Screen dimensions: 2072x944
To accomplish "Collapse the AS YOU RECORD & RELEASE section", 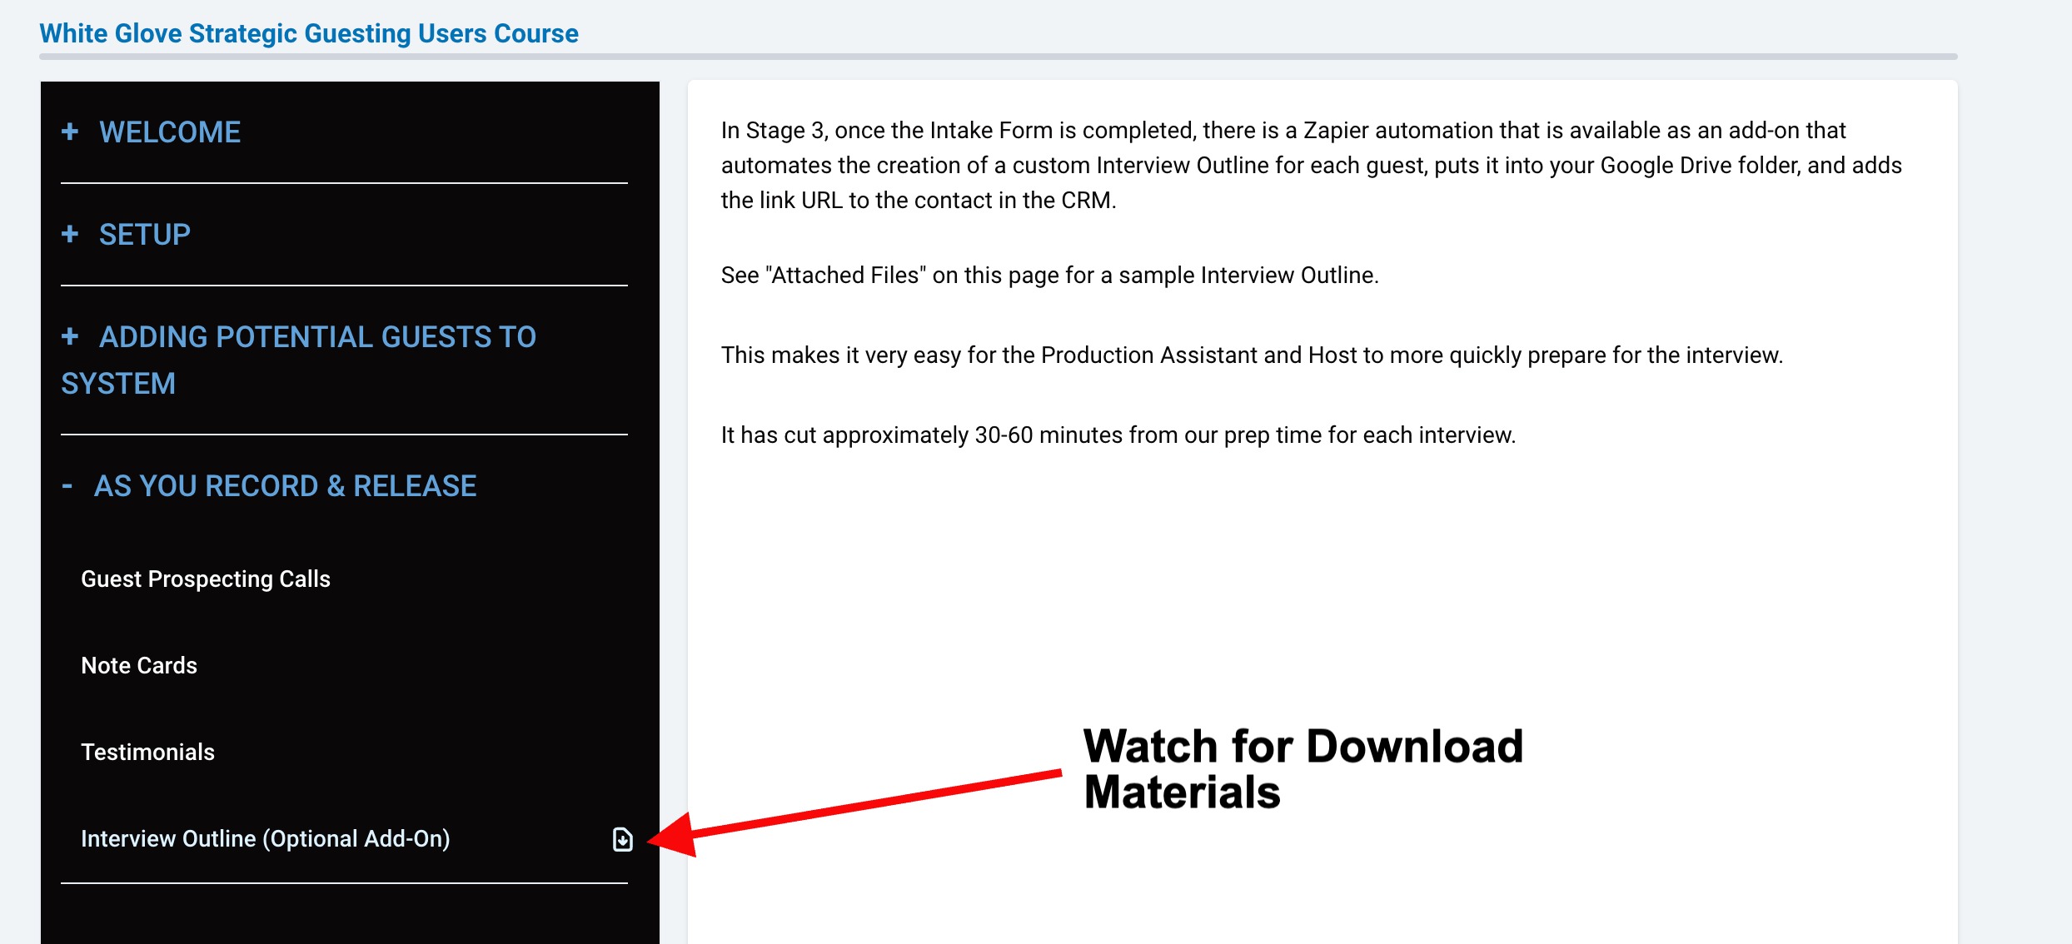I will coord(285,486).
